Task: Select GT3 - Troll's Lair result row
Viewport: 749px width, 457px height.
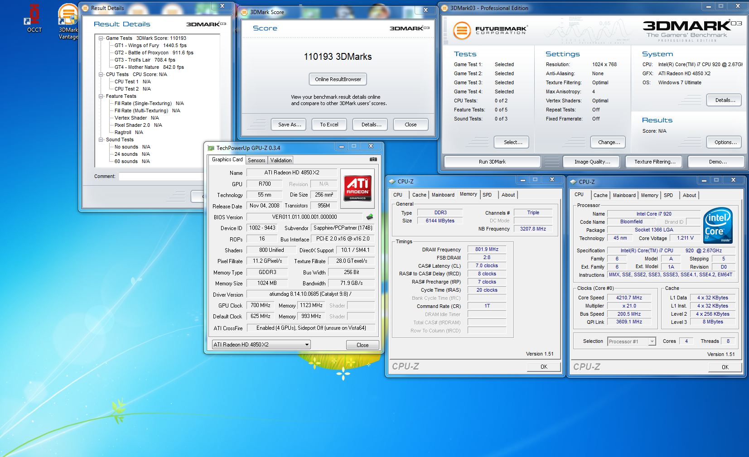Action: 145,60
